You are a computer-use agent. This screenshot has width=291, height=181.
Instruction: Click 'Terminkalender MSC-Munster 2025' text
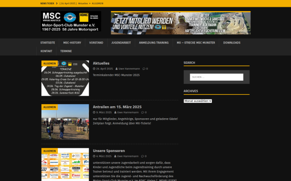116,75
